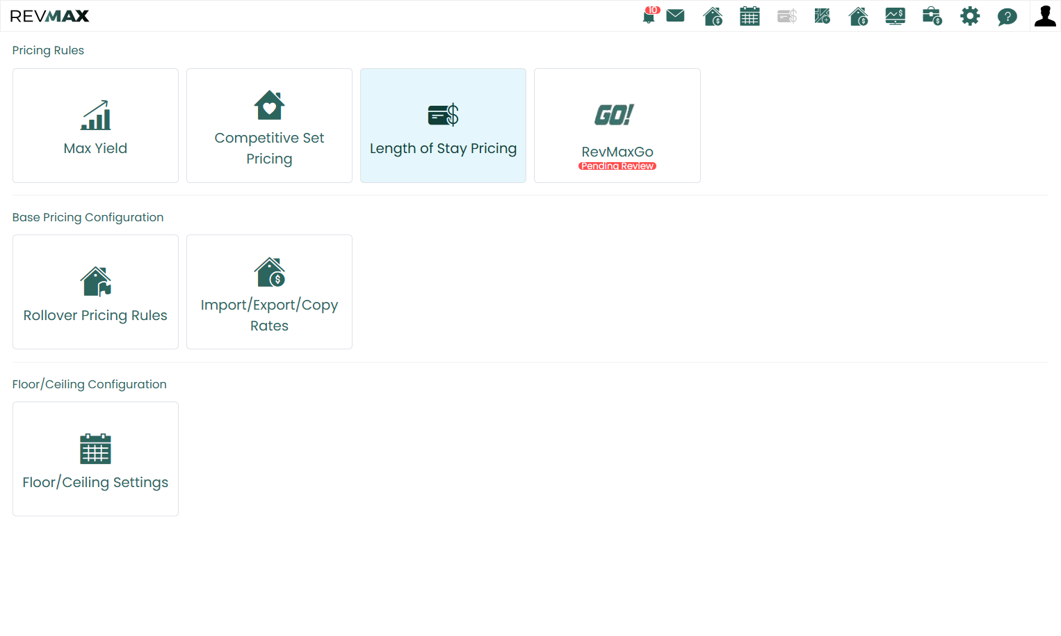Viewport: 1061px width, 636px height.
Task: Open the mail envelope icon
Action: coord(675,15)
